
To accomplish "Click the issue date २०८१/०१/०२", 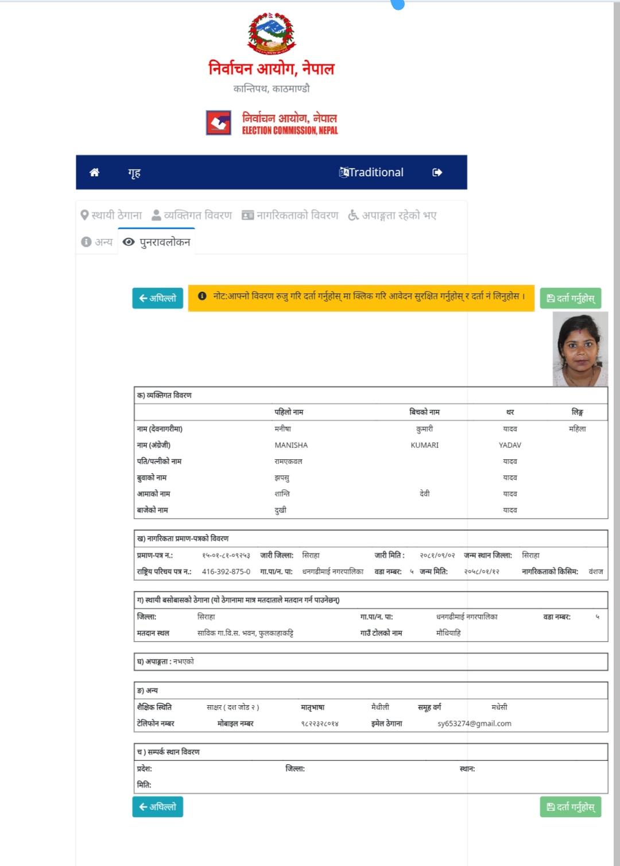I will point(437,555).
